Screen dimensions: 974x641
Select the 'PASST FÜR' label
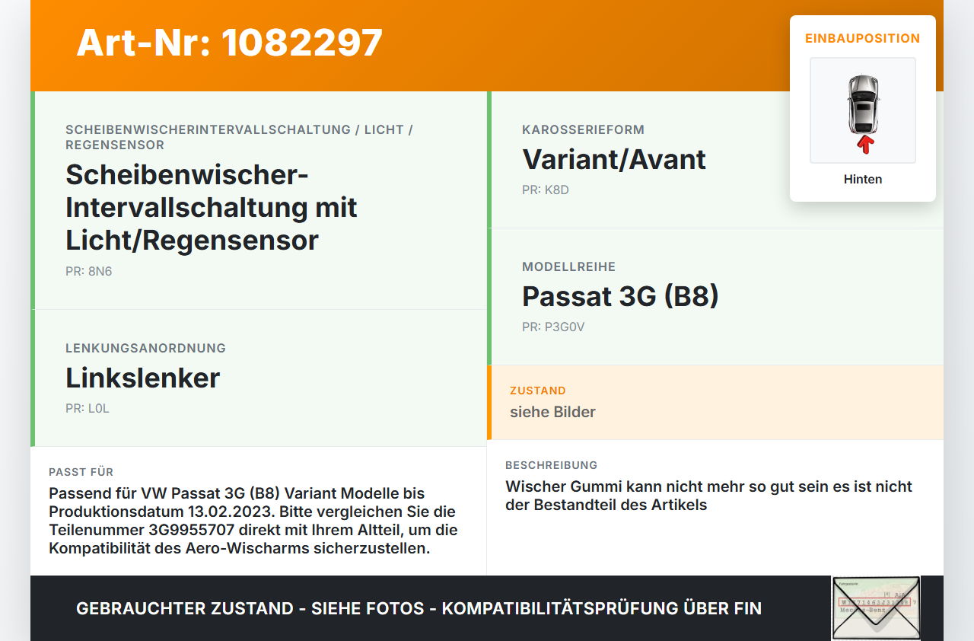pyautogui.click(x=81, y=472)
